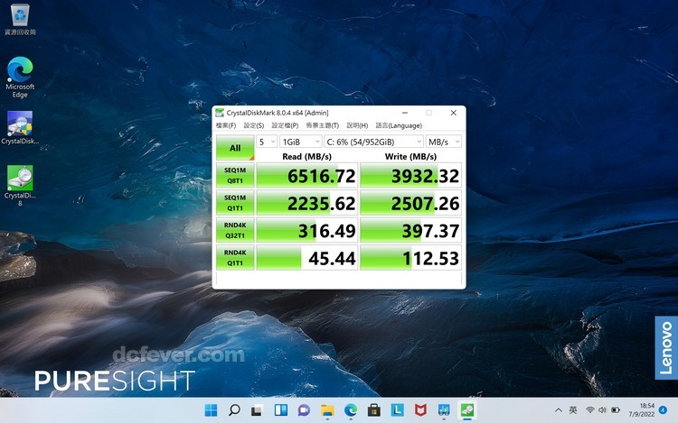Select the CrystalDiskMark 8 desktop icon
The image size is (678, 423).
coord(20,186)
